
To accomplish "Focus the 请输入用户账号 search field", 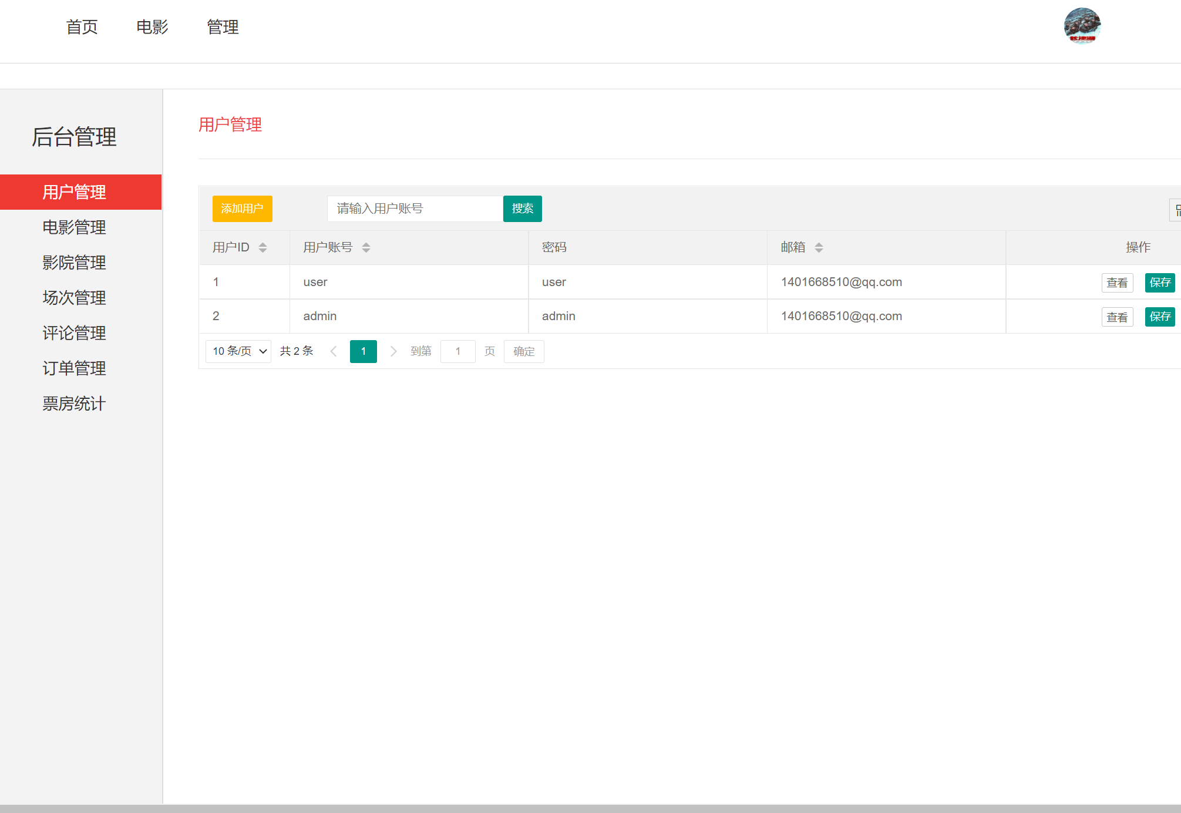I will [x=415, y=209].
